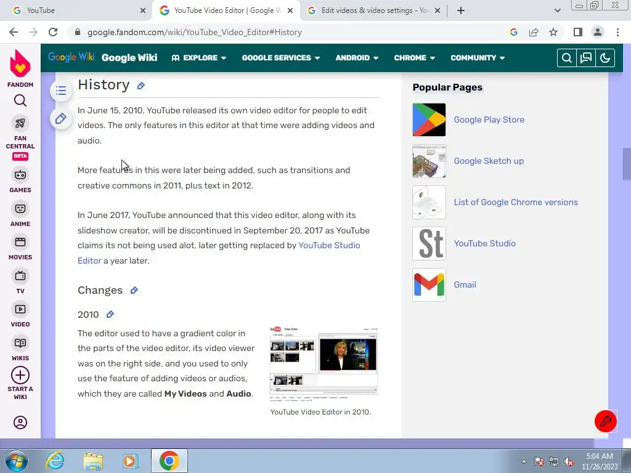Screen dimensions: 631x473
Task: Switch to the YouTube tab
Action: coord(76,10)
